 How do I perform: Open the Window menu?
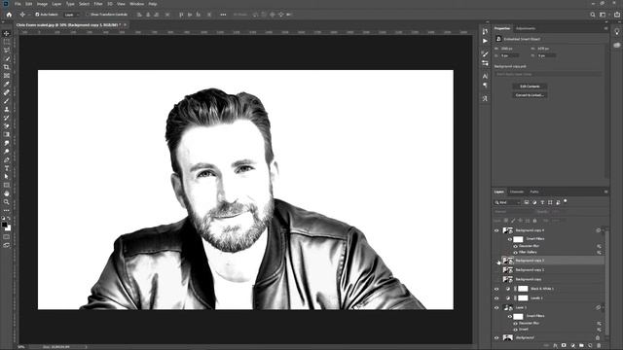[136, 4]
